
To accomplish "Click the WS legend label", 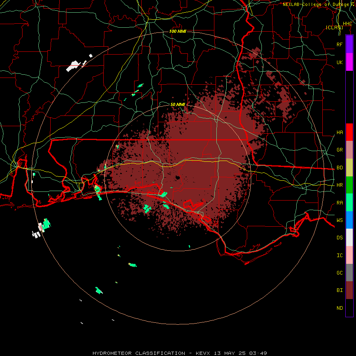I will click(339, 220).
